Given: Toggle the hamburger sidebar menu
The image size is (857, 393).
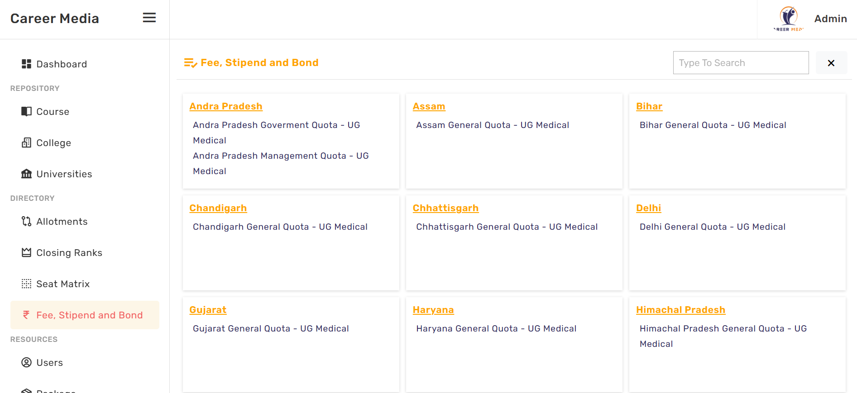Looking at the screenshot, I should [x=149, y=18].
